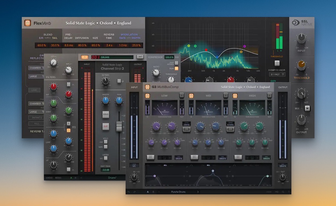Click the Mix lock icon

click(x=307, y=108)
